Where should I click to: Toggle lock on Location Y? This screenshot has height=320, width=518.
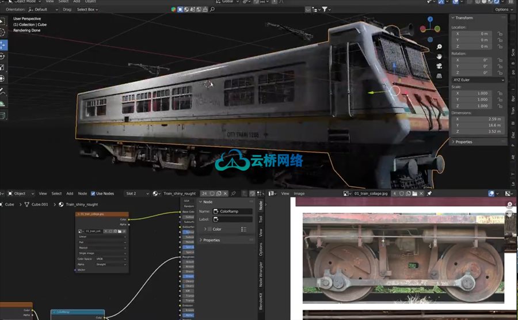point(500,40)
